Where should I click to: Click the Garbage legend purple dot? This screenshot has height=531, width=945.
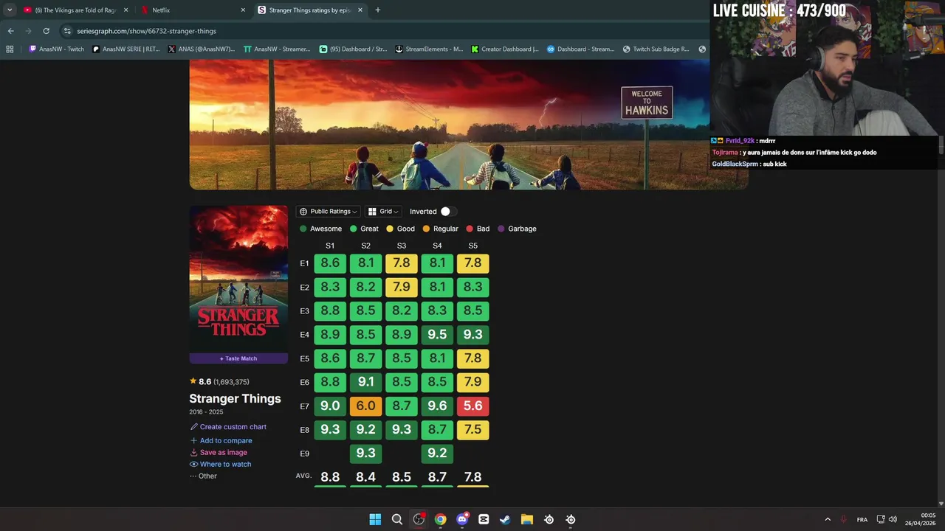(x=501, y=229)
